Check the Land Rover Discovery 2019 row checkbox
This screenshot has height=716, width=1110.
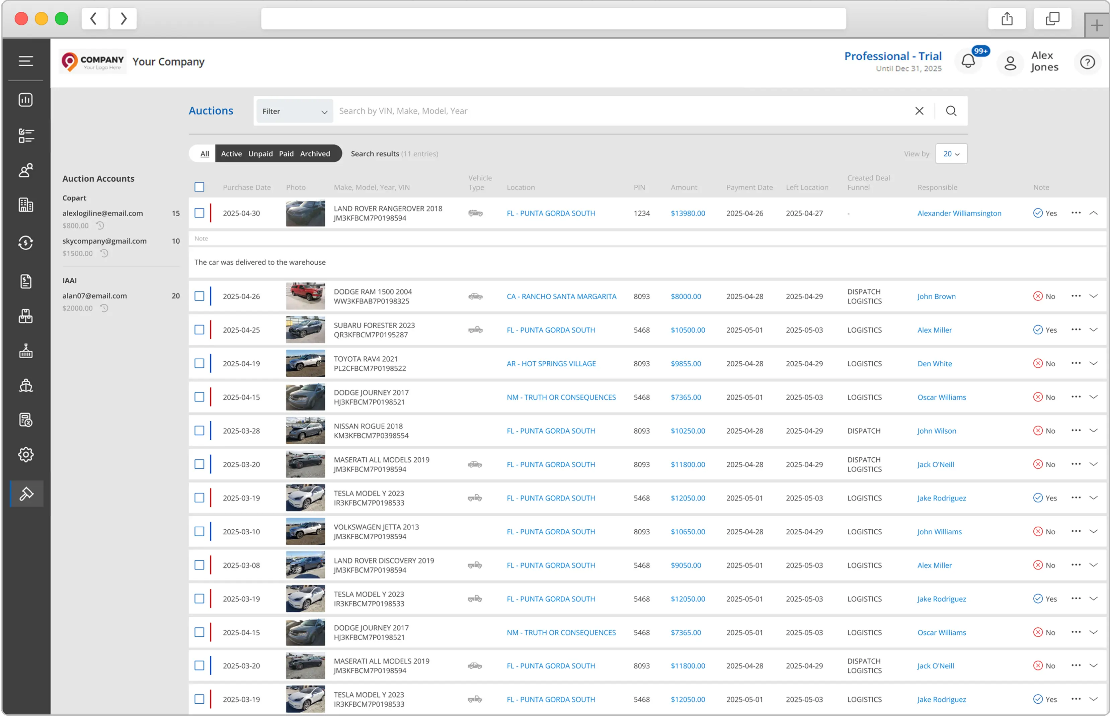tap(200, 565)
